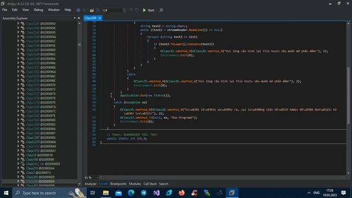Image resolution: width=352 pixels, height=198 pixels.
Task: Open the Window menu
Action: 54,10
